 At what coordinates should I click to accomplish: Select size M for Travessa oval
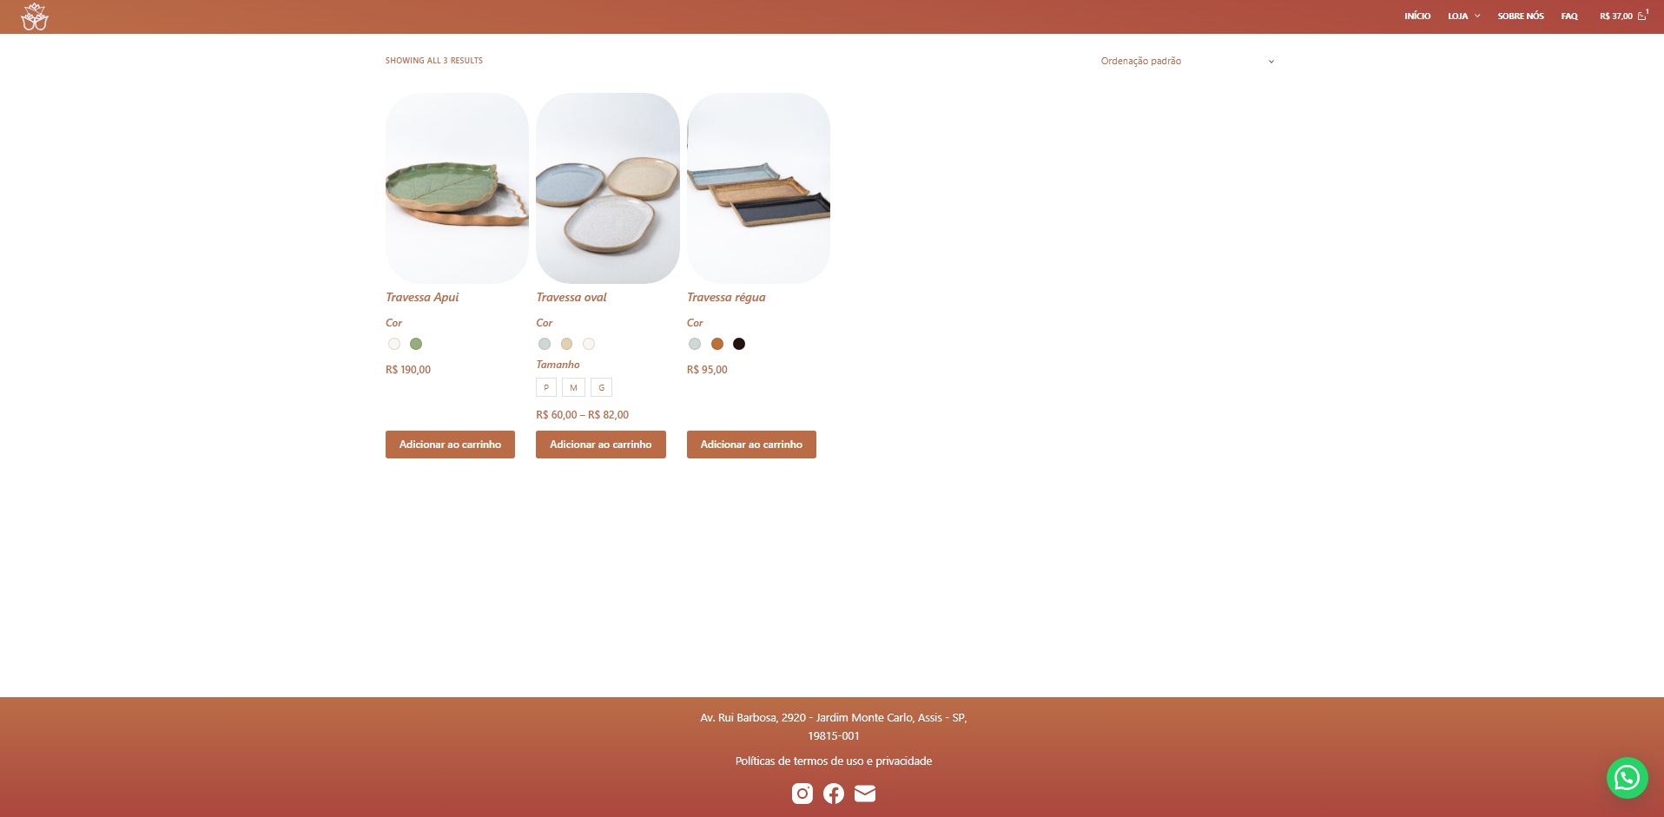click(573, 387)
